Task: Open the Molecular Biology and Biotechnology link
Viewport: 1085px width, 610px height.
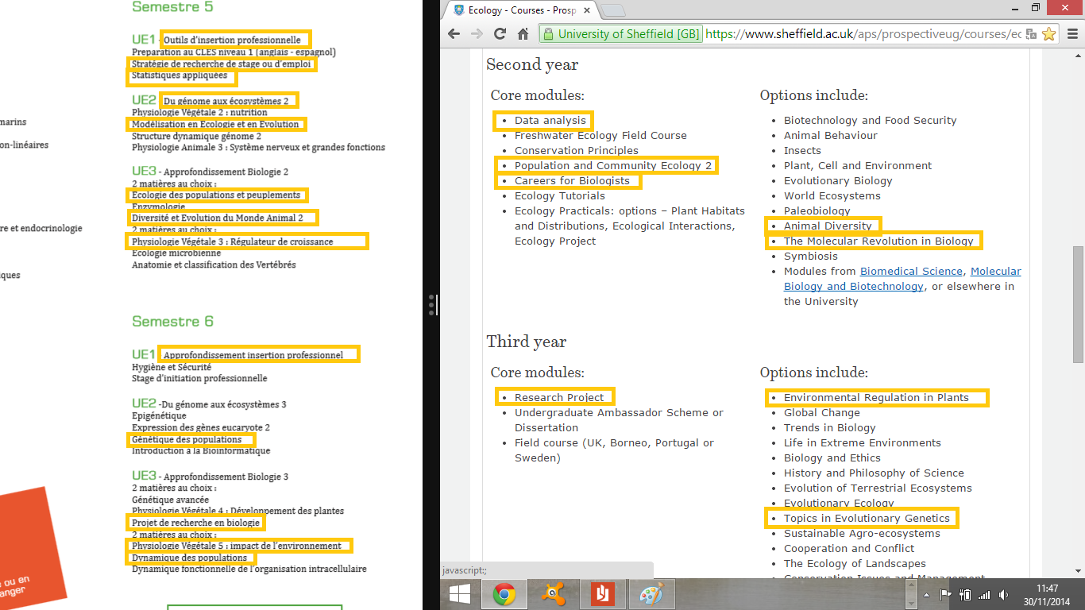Action: (853, 286)
